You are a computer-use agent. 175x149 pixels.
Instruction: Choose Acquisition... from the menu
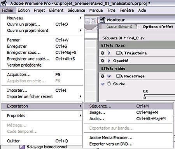click(42, 75)
